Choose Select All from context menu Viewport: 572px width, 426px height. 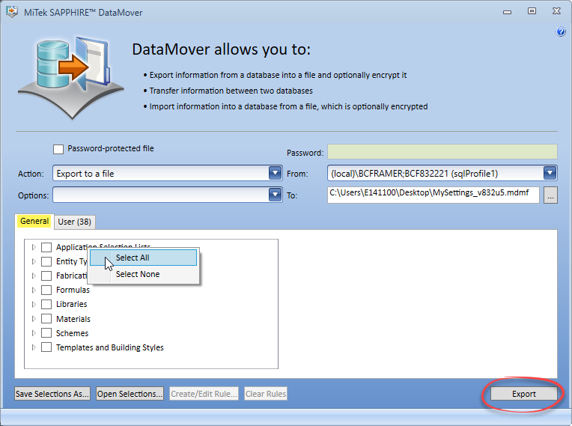pyautogui.click(x=143, y=258)
